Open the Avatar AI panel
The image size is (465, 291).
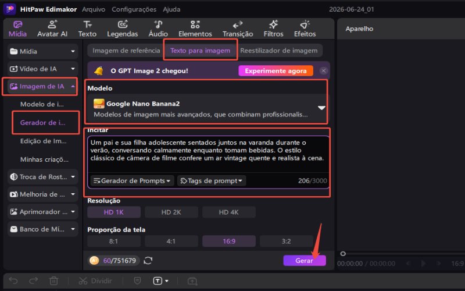tap(52, 29)
